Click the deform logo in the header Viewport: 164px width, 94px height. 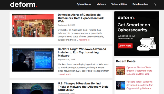pyautogui.click(x=24, y=5)
